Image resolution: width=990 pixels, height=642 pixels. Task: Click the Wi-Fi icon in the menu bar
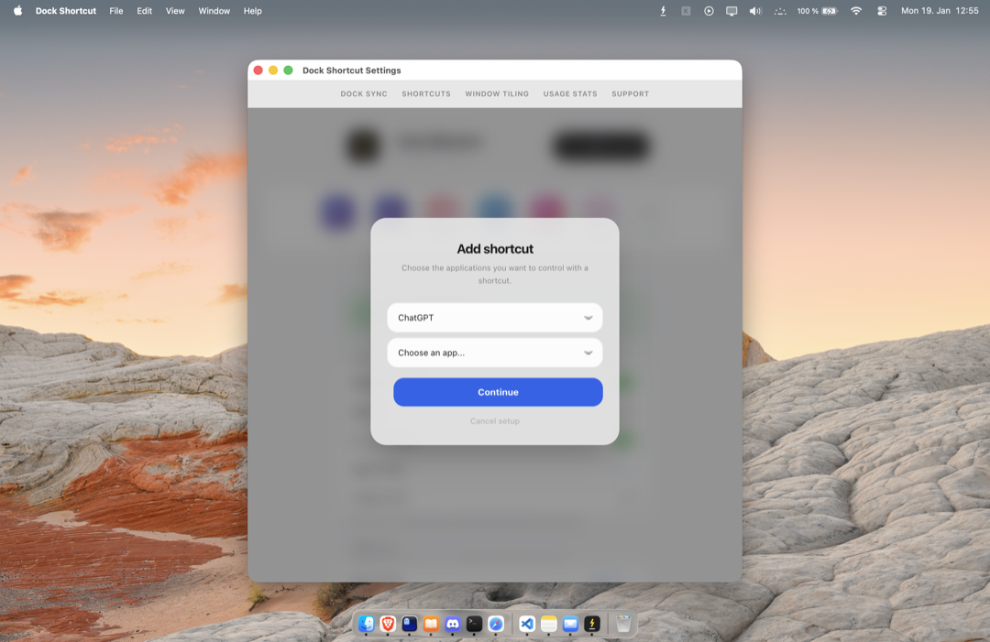[854, 11]
